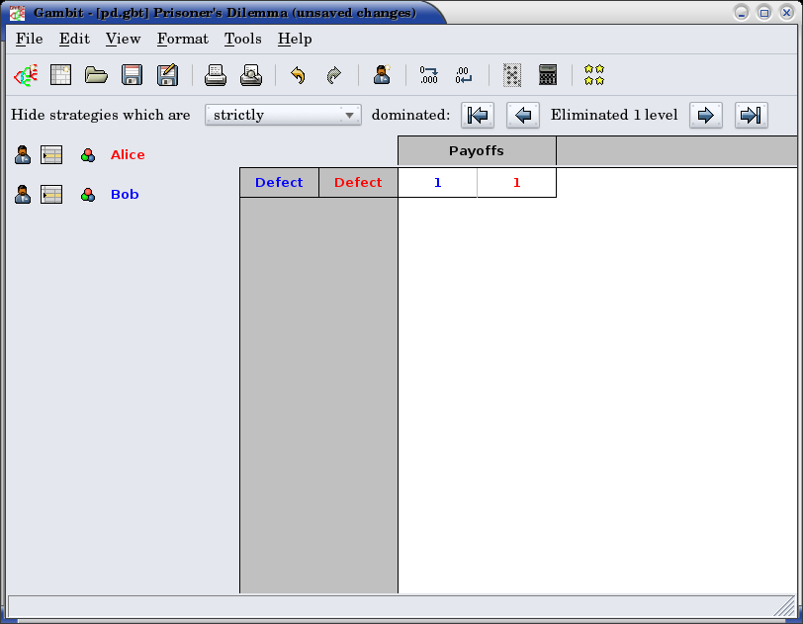Open the strictly dominated dropdown

click(x=283, y=115)
